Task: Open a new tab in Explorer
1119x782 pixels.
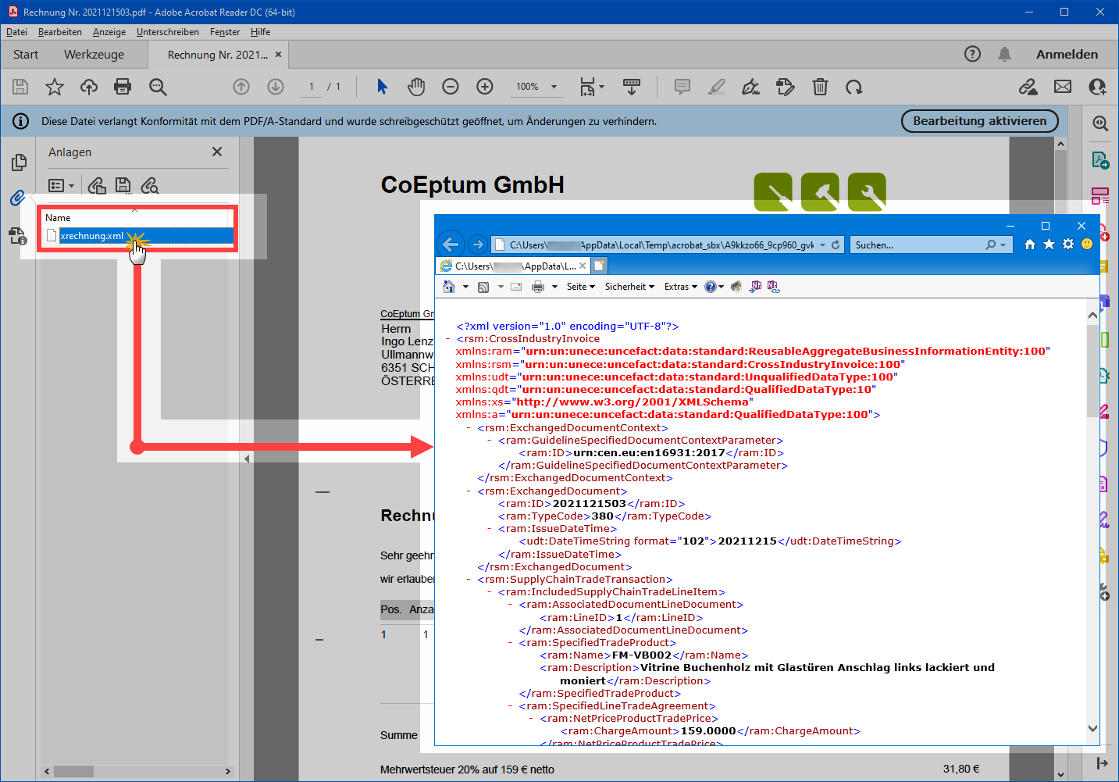Action: point(599,266)
